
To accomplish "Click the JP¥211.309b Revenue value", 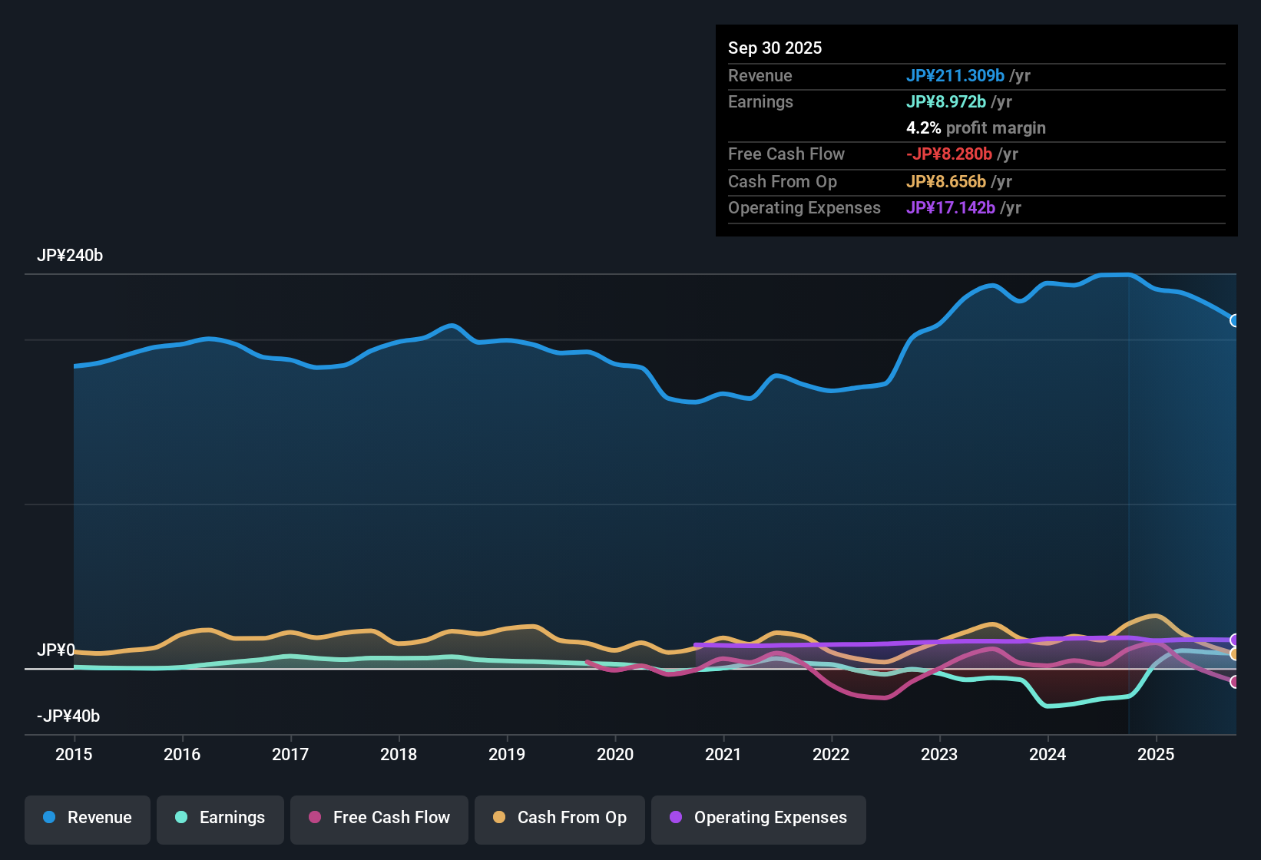I will pyautogui.click(x=956, y=75).
